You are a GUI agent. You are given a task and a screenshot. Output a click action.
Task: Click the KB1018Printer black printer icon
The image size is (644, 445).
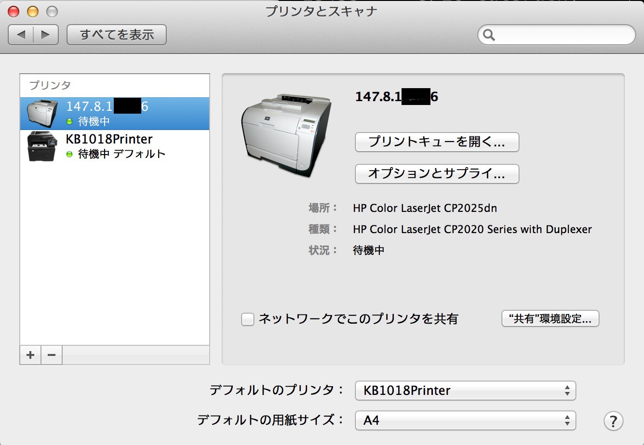click(x=41, y=146)
